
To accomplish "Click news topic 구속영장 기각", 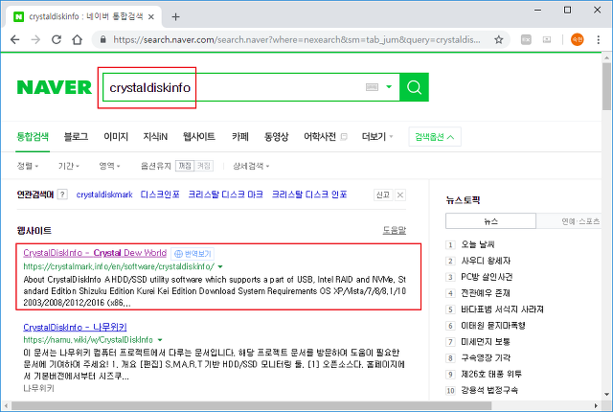I will pyautogui.click(x=486, y=357).
